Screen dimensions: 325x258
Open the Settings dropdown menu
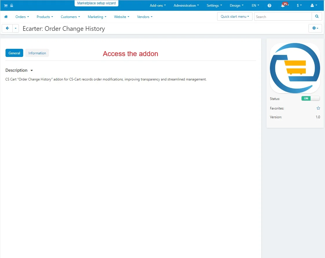pos(214,6)
